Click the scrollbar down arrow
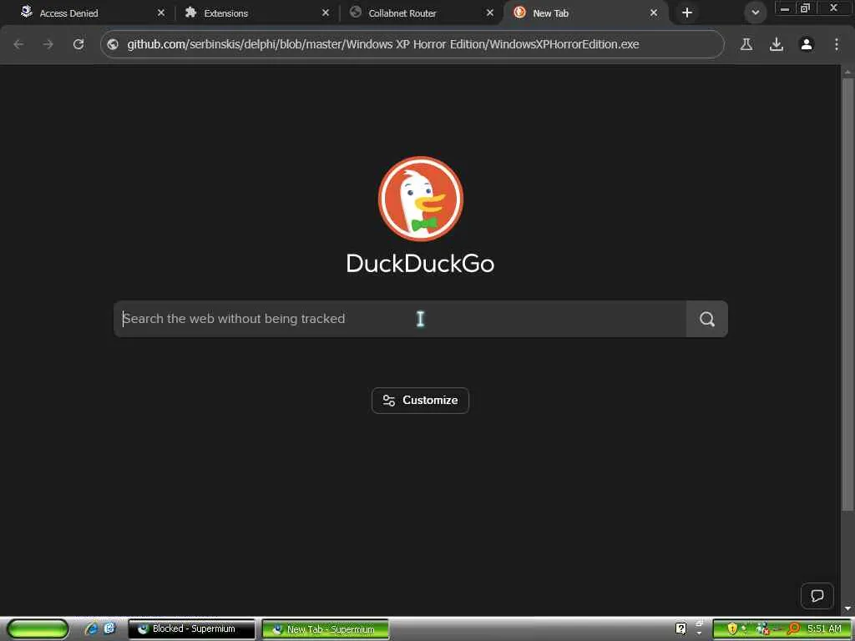The image size is (855, 641). point(847,608)
